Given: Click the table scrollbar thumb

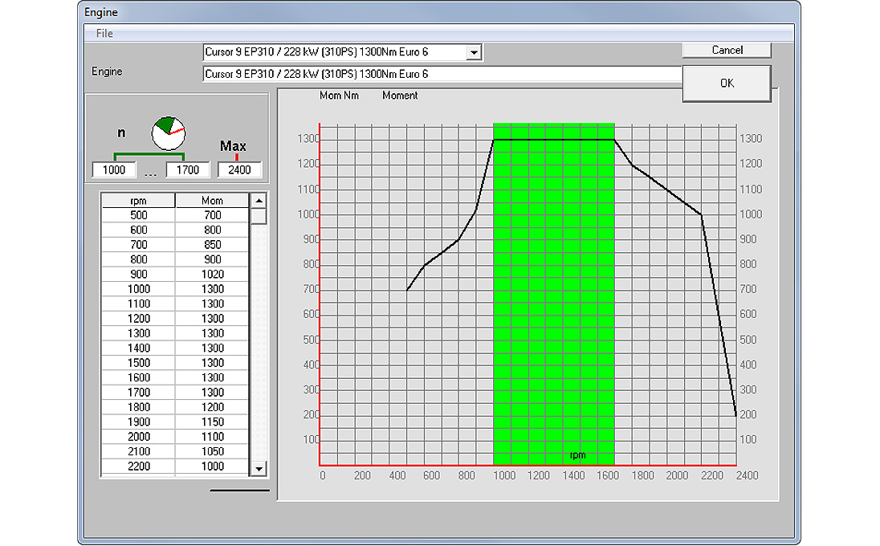Looking at the screenshot, I should 259,216.
